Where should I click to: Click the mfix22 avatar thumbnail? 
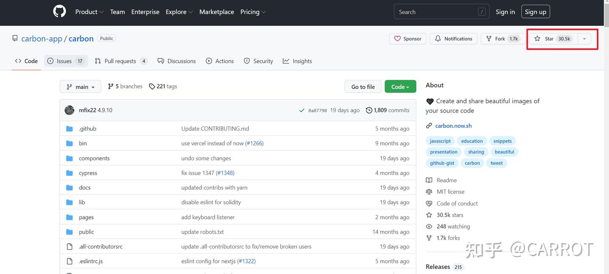tap(69, 110)
